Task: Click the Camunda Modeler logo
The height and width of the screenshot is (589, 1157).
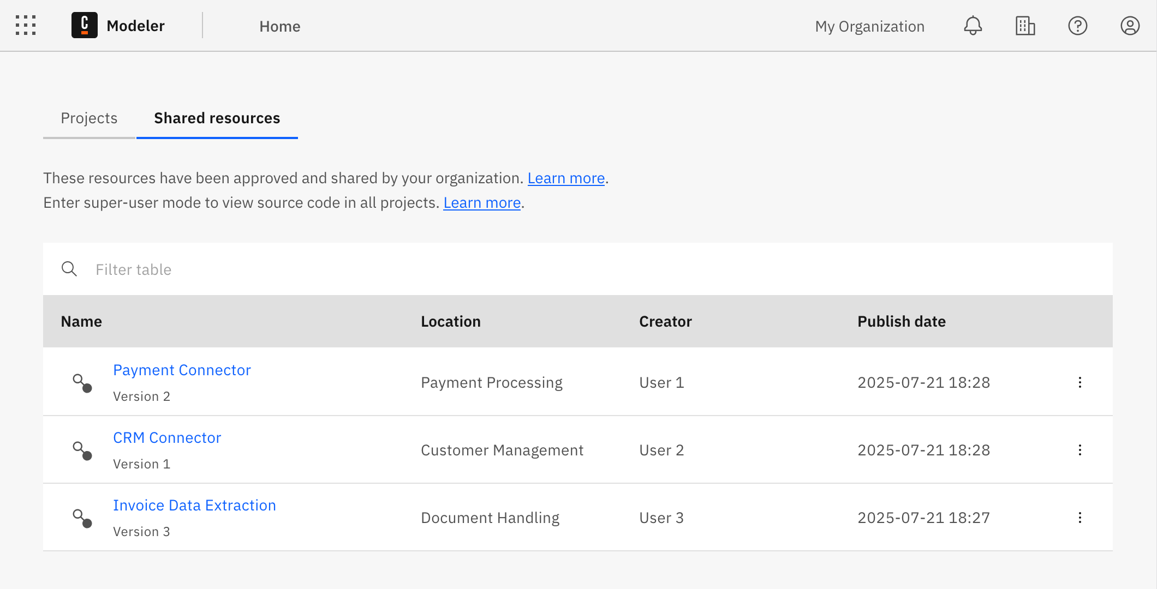Action: click(x=84, y=25)
